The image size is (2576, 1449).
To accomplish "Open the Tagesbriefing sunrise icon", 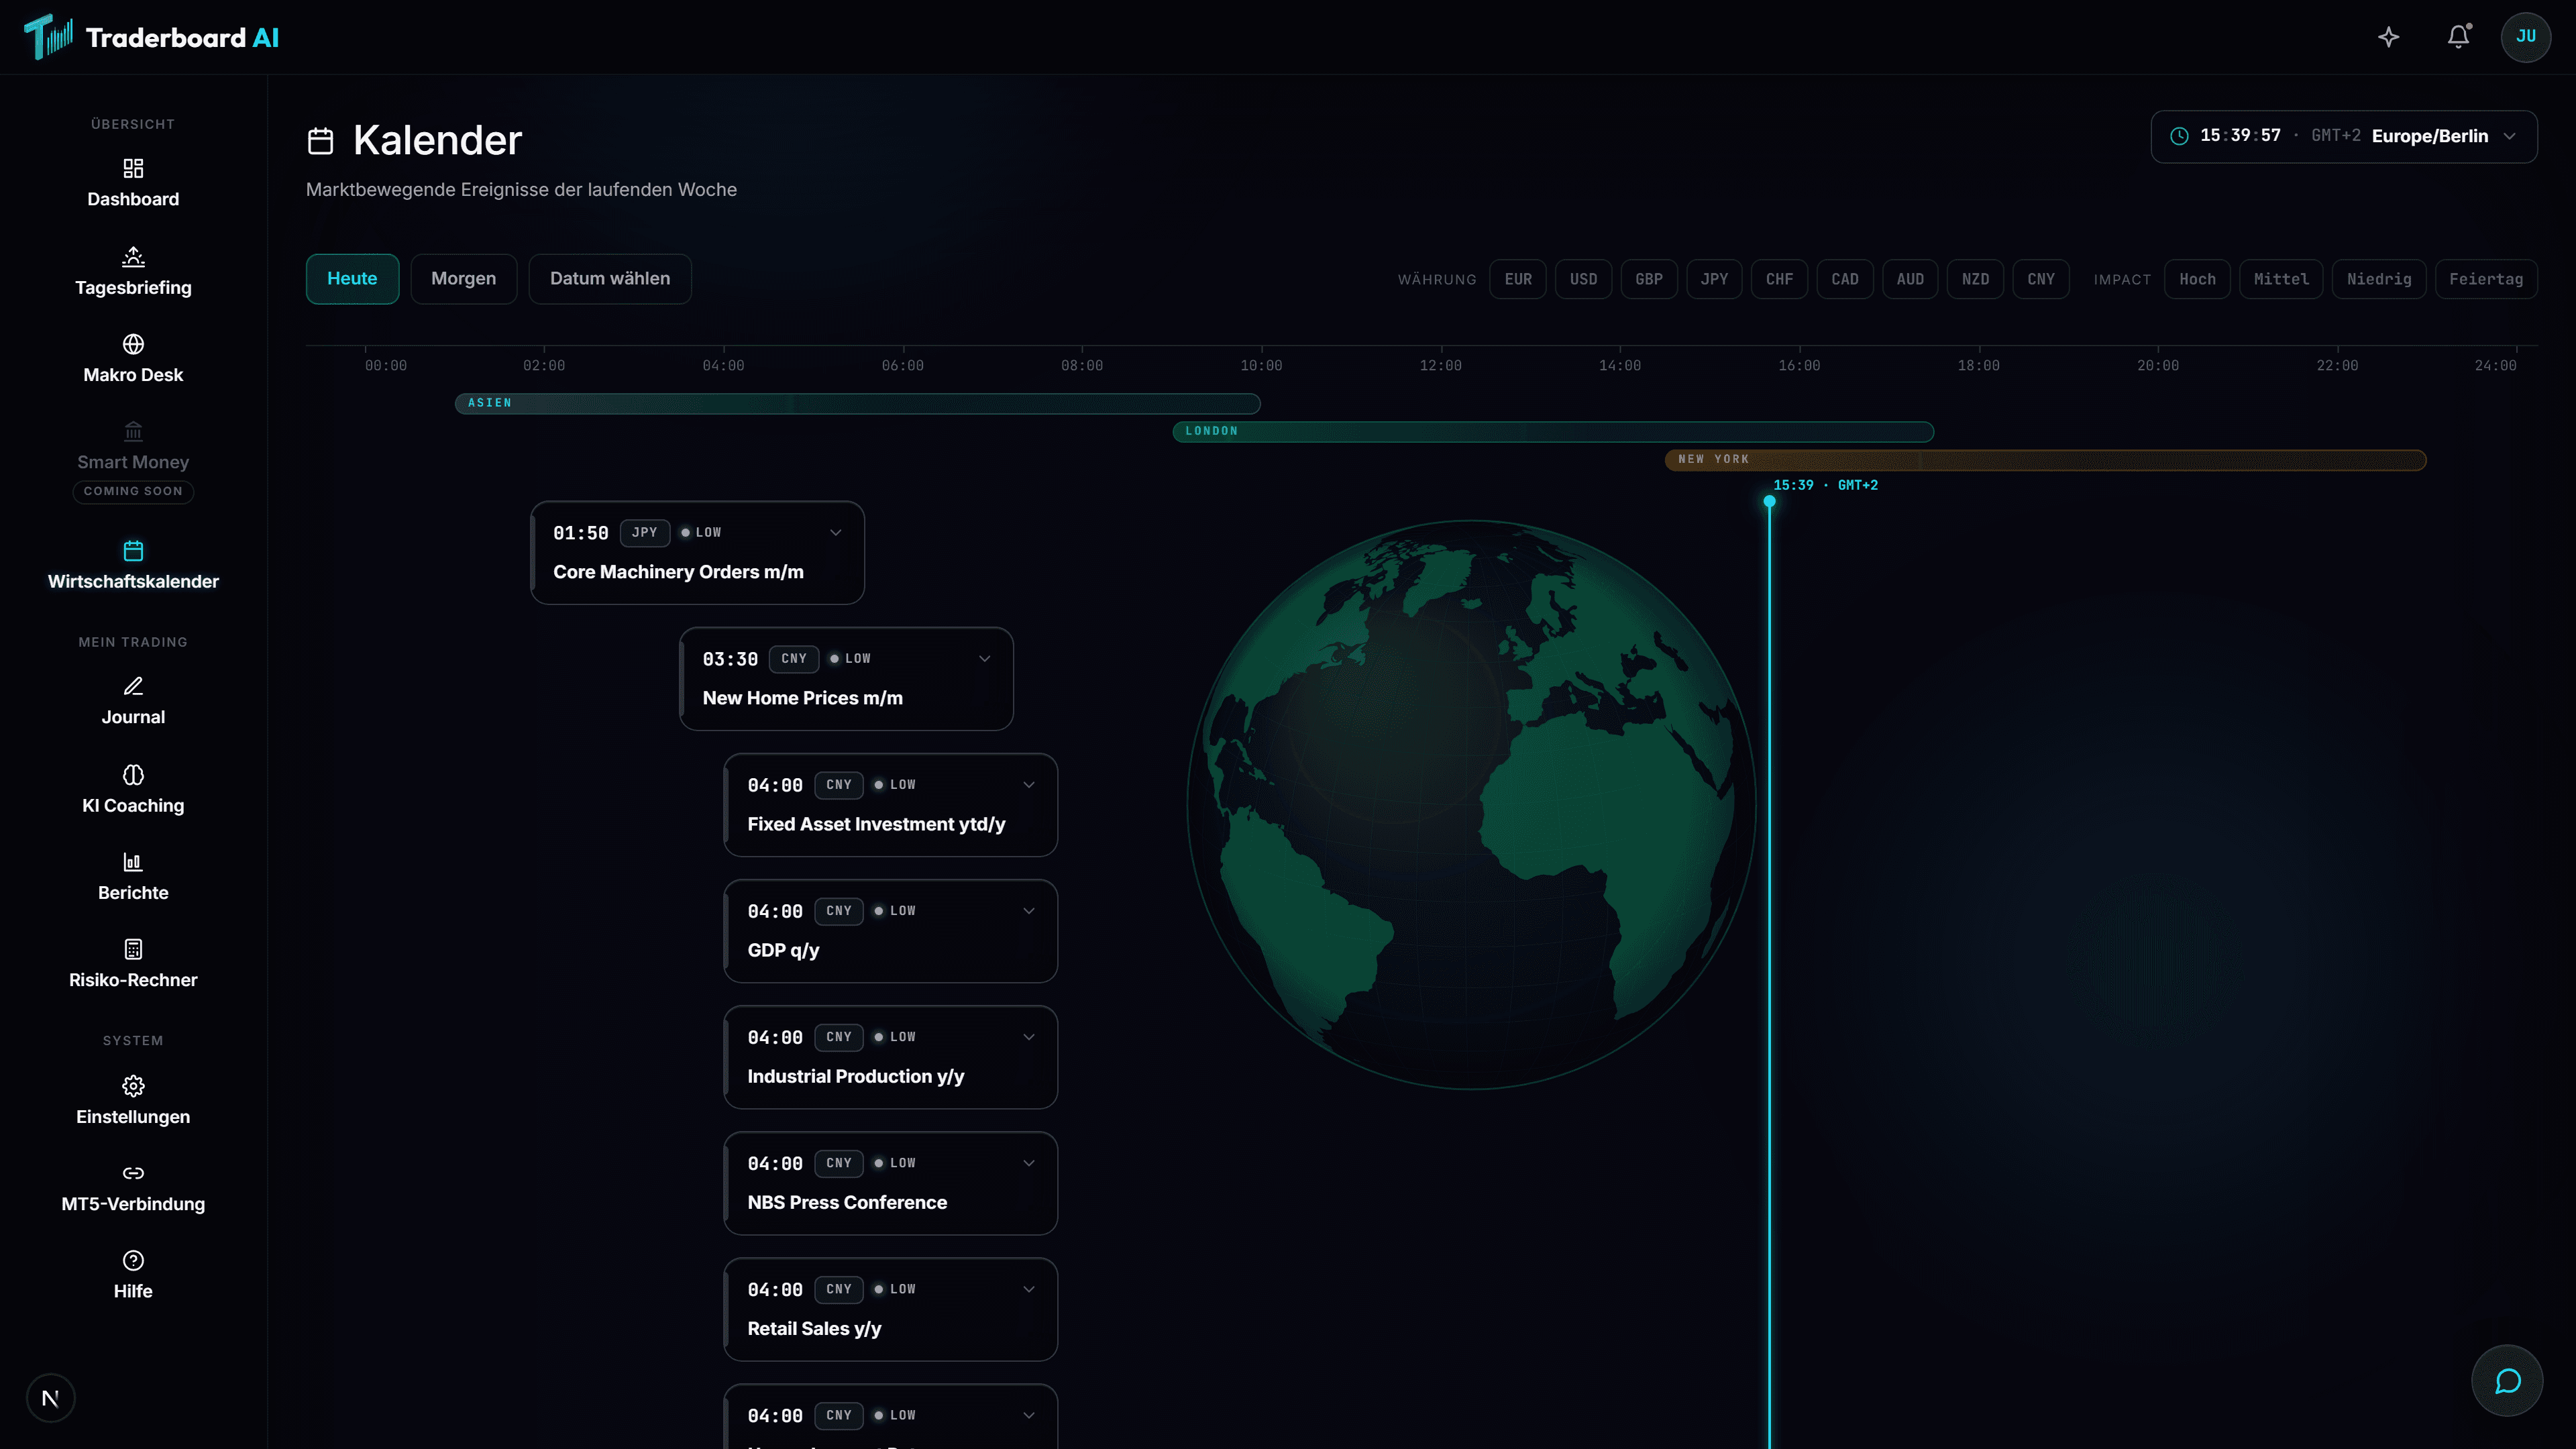I will (x=133, y=256).
